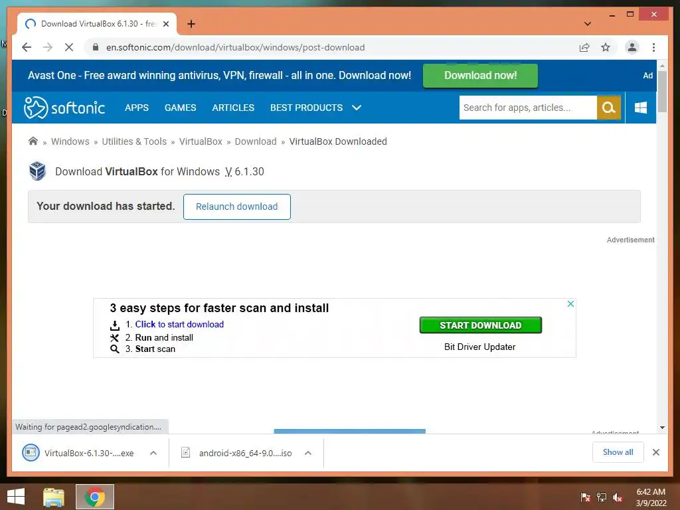Click the Softonic logo
The image size is (680, 510).
(x=64, y=108)
